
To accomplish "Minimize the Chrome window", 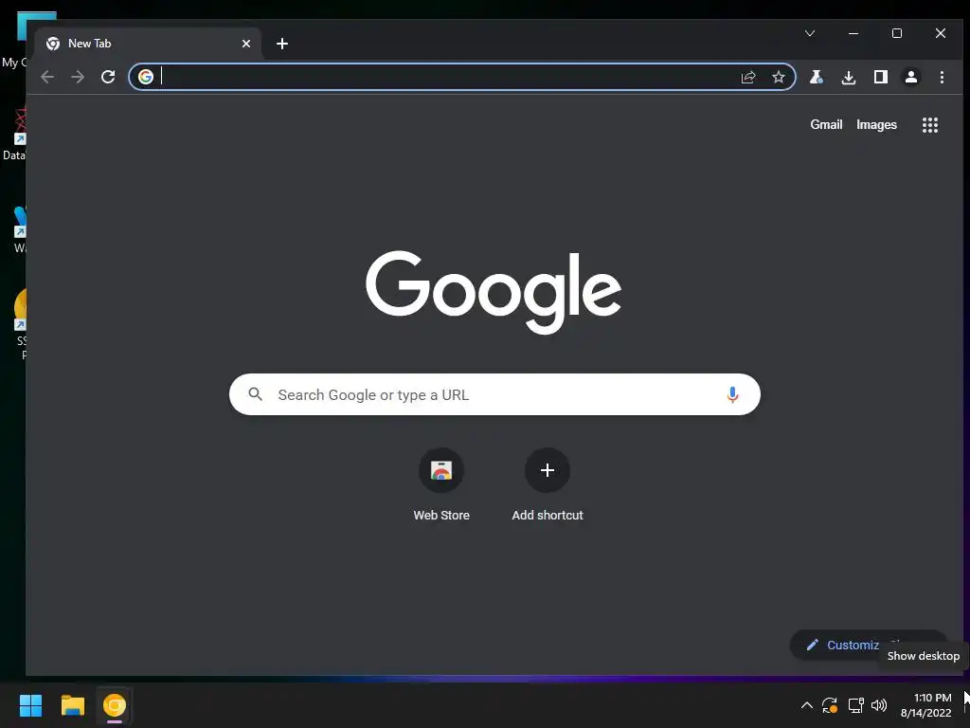I will 853,33.
